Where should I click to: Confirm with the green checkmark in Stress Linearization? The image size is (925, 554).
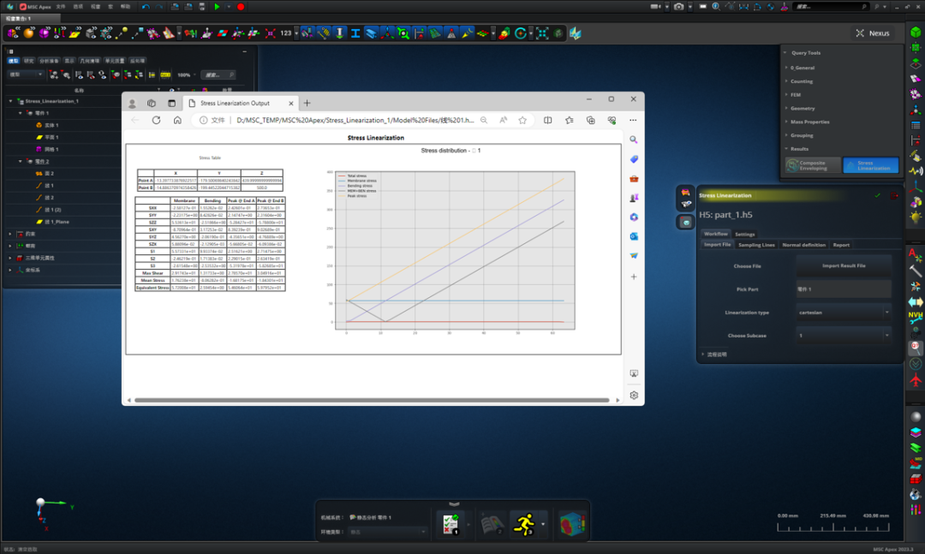pos(878,196)
